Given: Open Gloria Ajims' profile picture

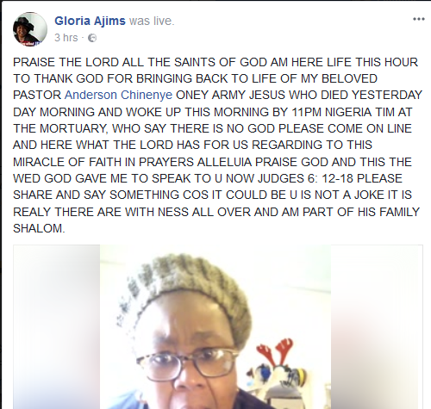Looking at the screenshot, I should (x=30, y=29).
